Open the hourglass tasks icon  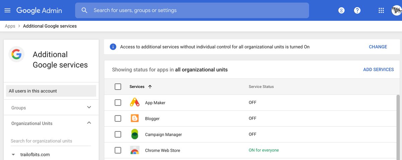[x=341, y=10]
